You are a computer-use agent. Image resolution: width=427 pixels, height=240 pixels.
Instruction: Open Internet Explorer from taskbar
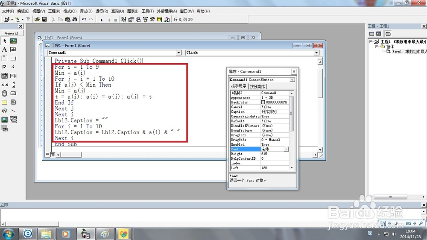point(27,234)
